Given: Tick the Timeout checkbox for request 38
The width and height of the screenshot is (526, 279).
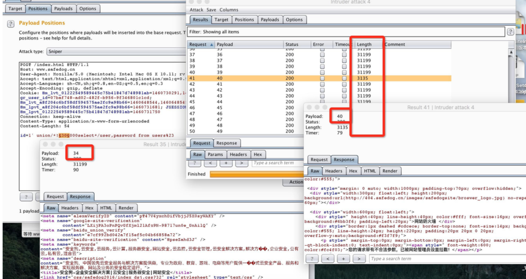Looking at the screenshot, I should tap(344, 61).
